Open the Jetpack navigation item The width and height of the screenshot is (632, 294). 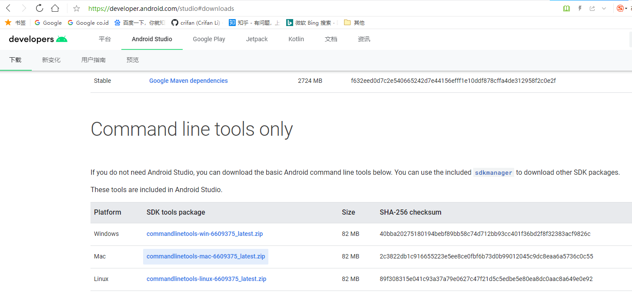click(x=257, y=39)
